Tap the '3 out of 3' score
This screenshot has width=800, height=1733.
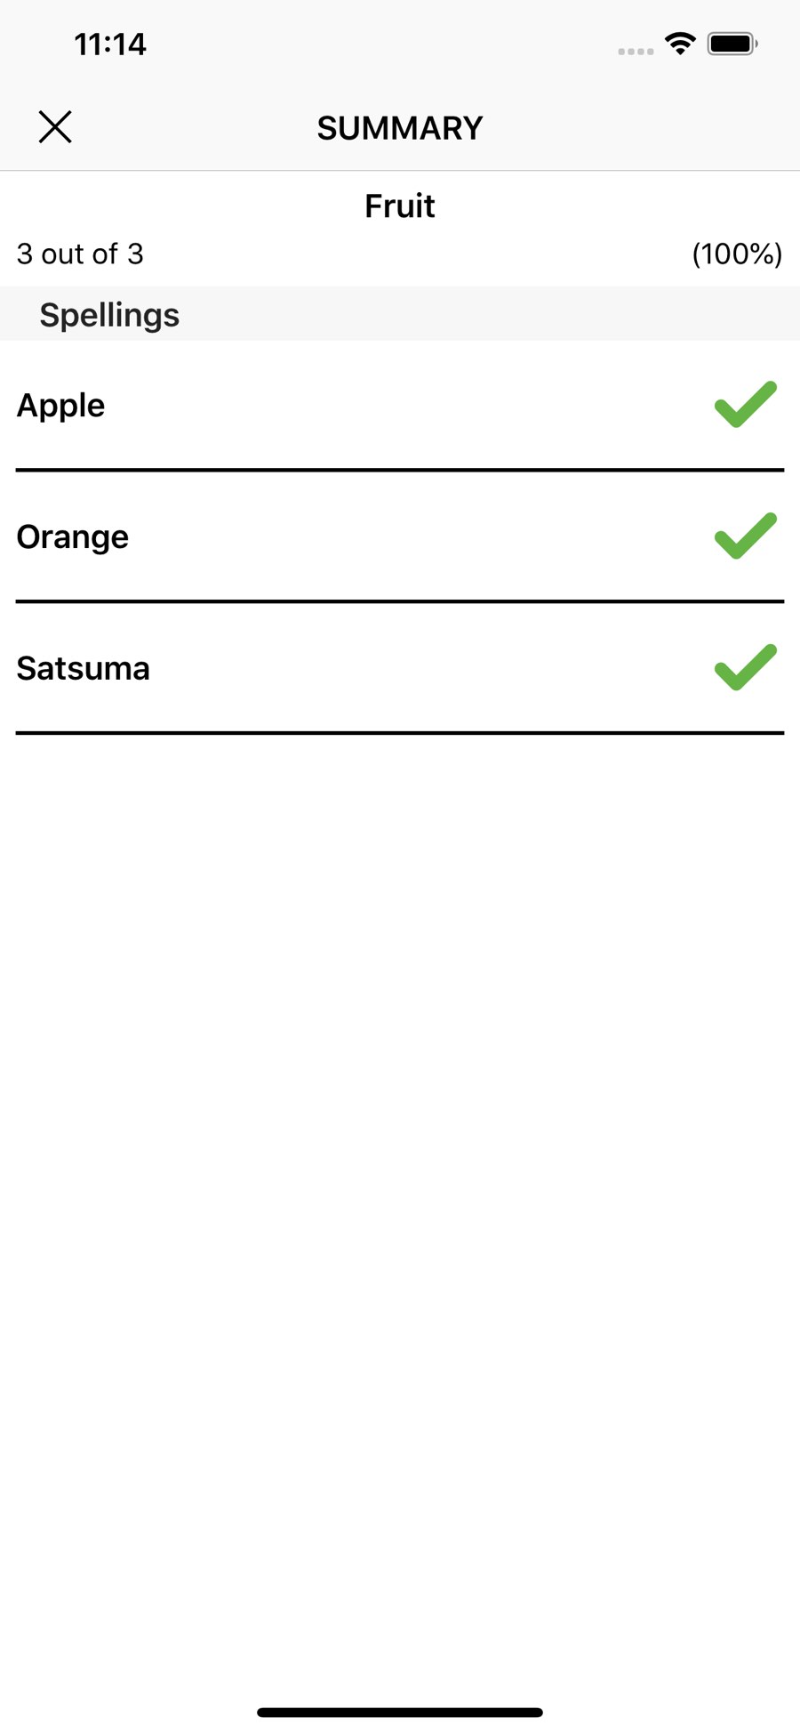click(x=80, y=254)
